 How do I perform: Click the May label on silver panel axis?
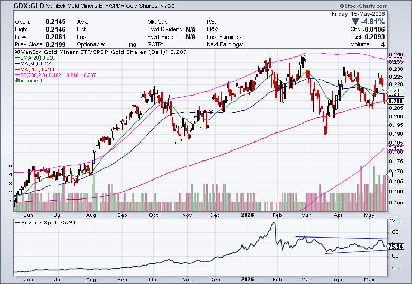point(369,280)
